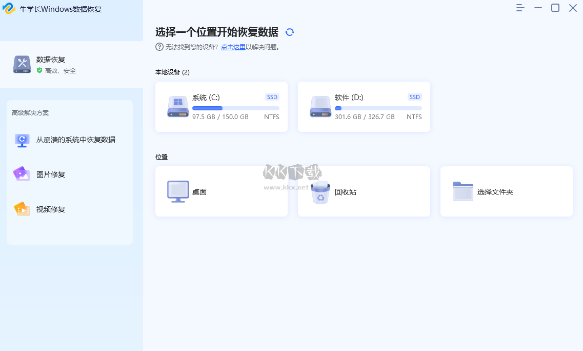The height and width of the screenshot is (351, 583).
Task: Click the 点击这里 help link
Action: pyautogui.click(x=233, y=47)
